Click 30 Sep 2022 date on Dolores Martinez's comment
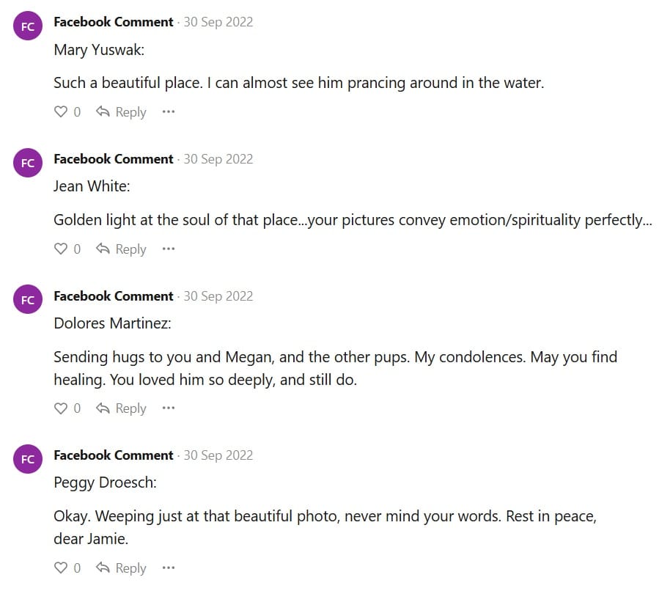 (218, 296)
